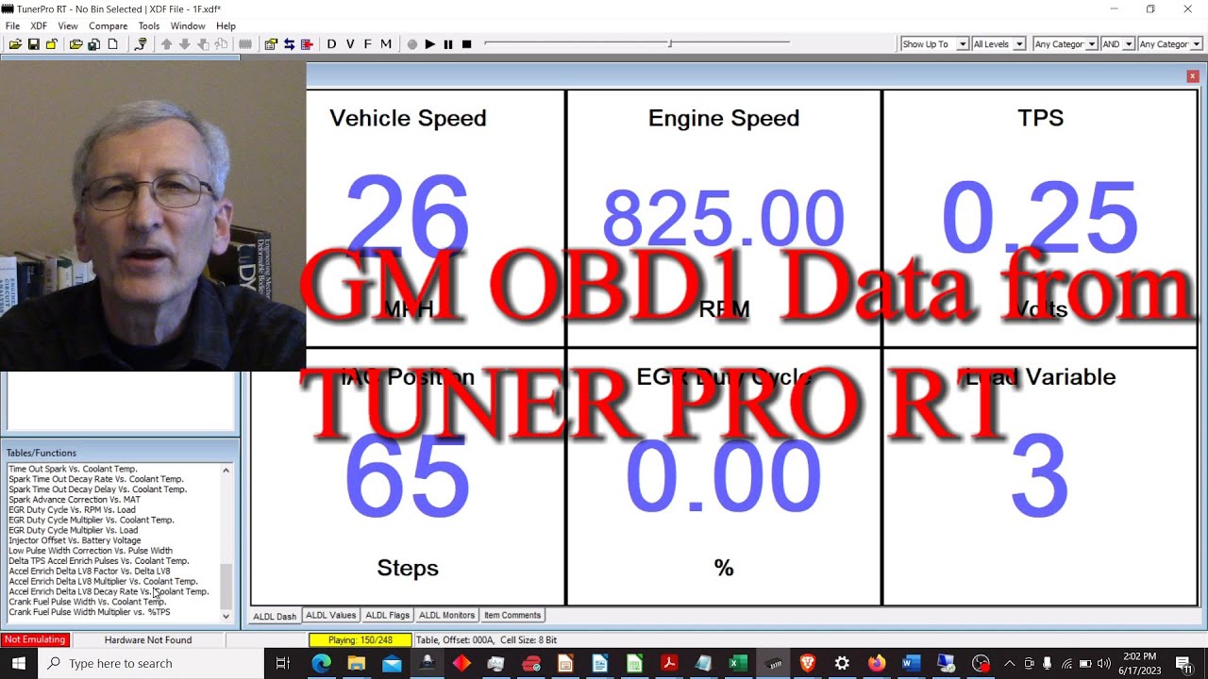Click the XDF properties editor icon
The image size is (1208, 679).
tap(271, 44)
